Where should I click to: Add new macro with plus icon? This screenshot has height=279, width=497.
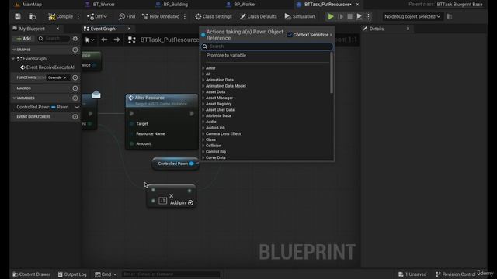(75, 88)
